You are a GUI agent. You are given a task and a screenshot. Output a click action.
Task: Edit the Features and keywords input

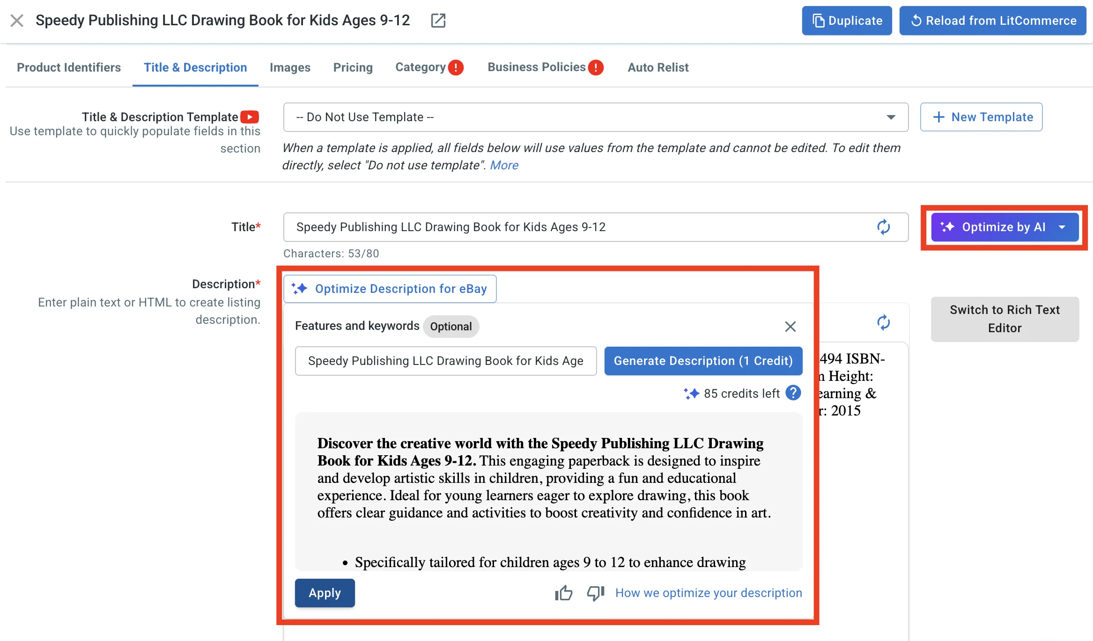point(446,361)
